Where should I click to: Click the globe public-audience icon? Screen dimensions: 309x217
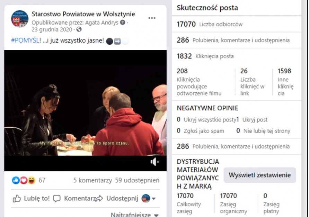click(79, 29)
